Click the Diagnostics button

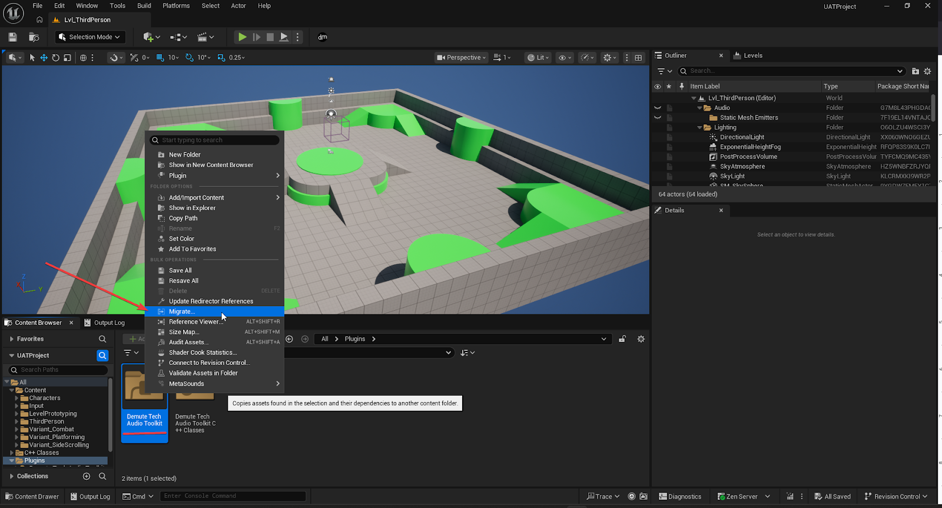680,497
